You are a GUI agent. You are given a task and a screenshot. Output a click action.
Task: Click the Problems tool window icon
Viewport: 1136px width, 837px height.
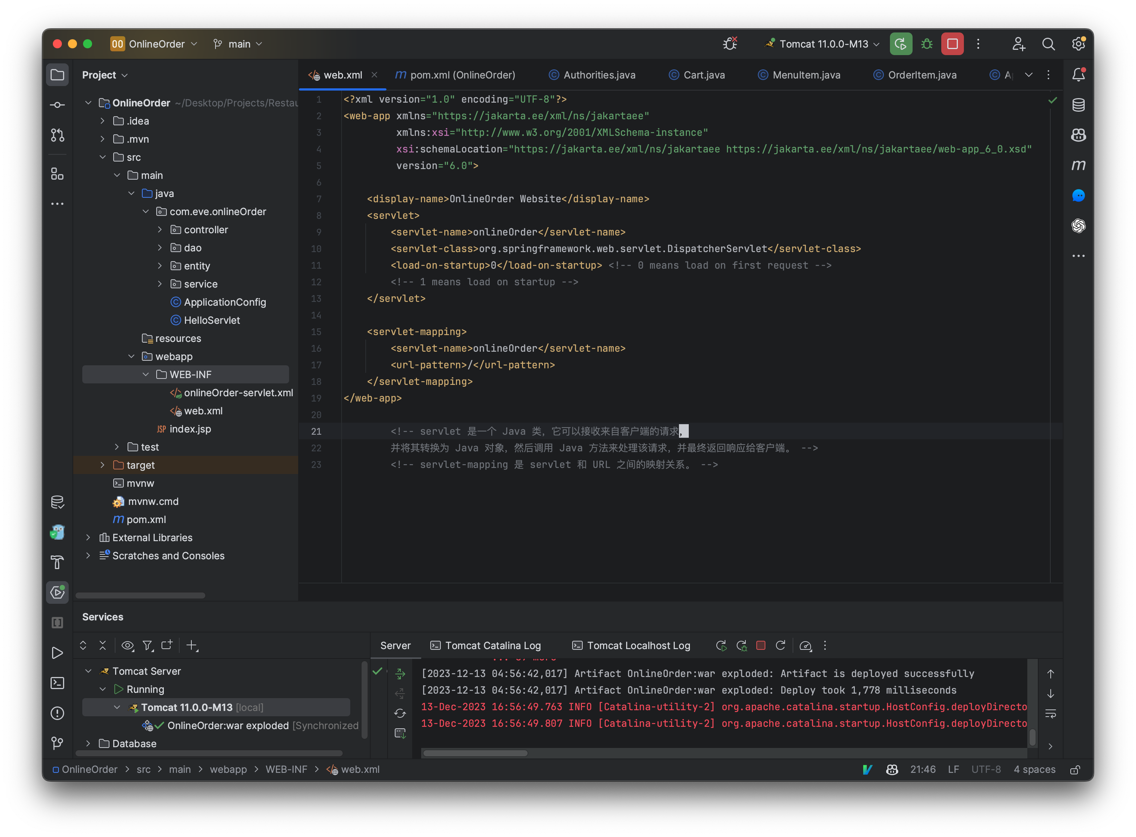57,713
